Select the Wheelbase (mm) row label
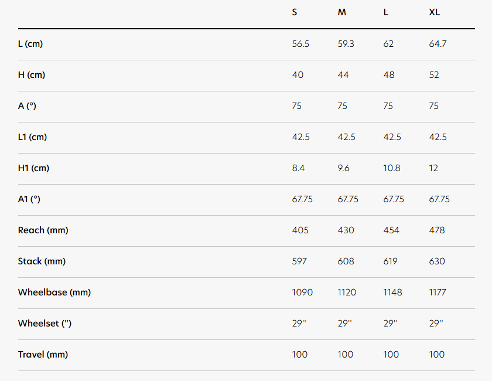The width and height of the screenshot is (492, 381). coord(54,292)
